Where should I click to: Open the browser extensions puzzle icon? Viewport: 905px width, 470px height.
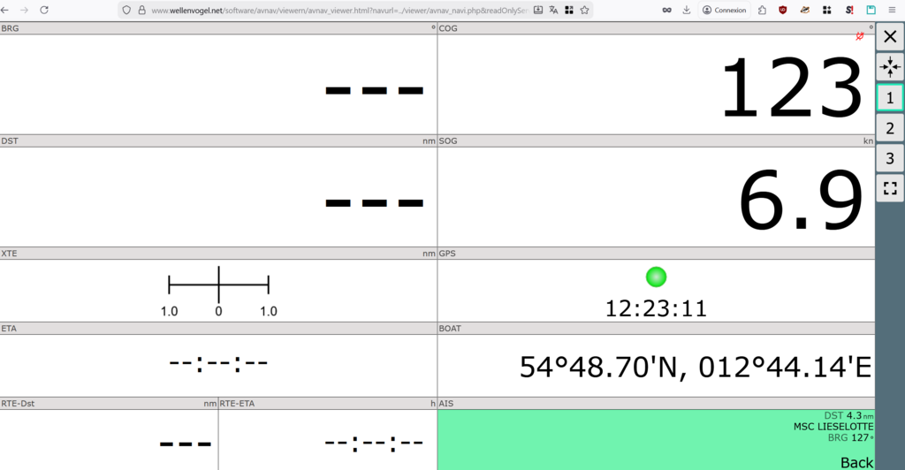[x=762, y=10]
